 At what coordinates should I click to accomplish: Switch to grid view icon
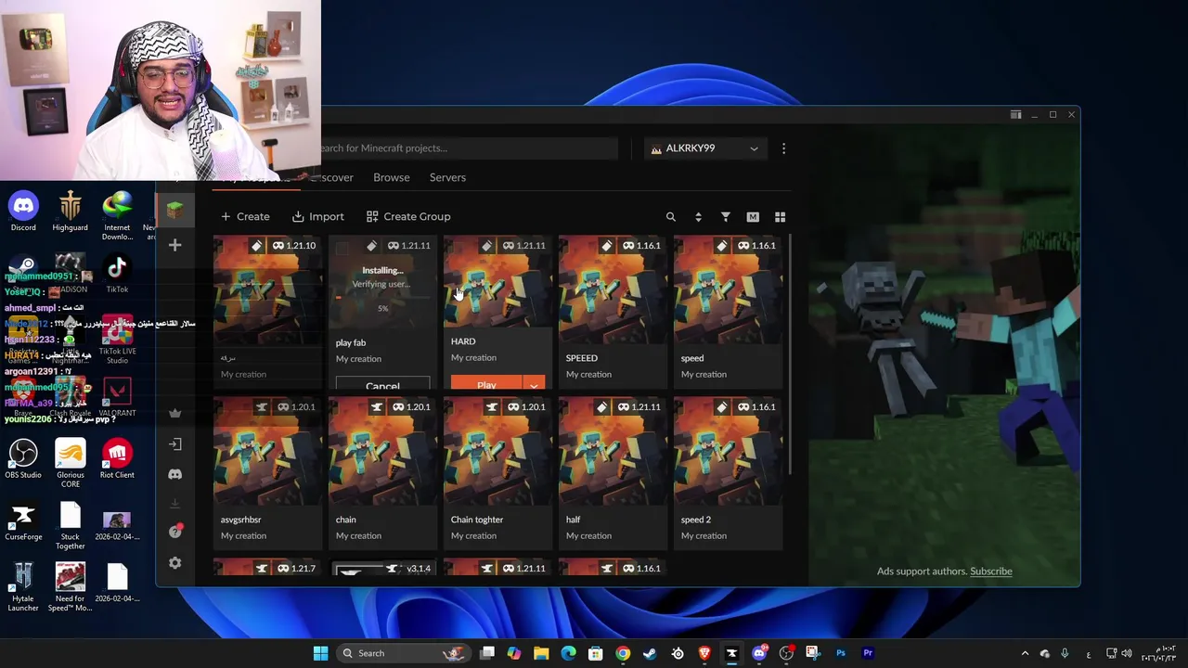point(780,217)
